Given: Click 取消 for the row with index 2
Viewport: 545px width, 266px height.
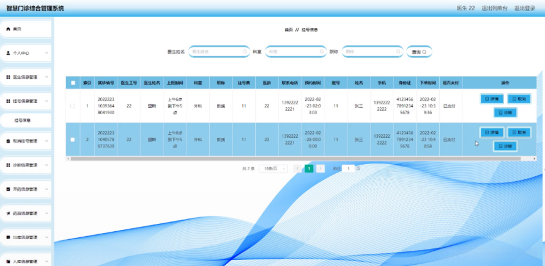Looking at the screenshot, I should click(x=519, y=132).
